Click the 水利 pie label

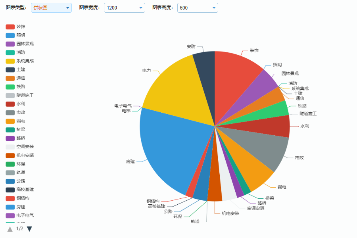pos(305,126)
